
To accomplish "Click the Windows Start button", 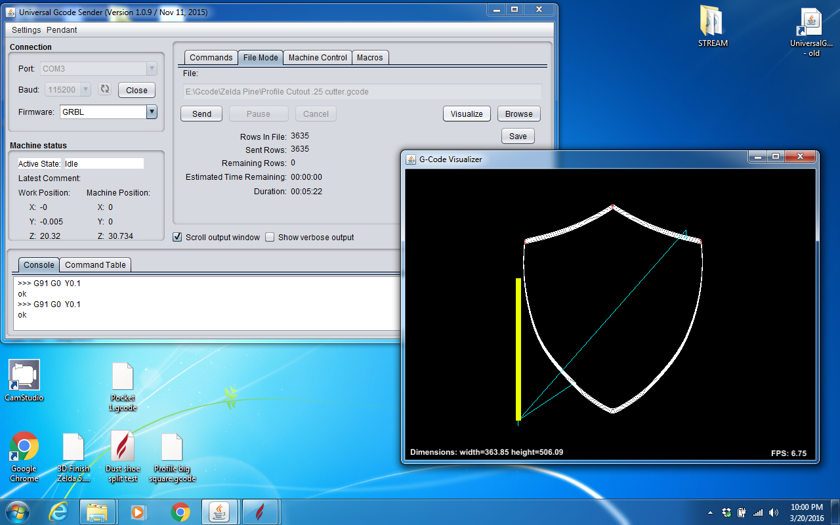I will [x=16, y=512].
